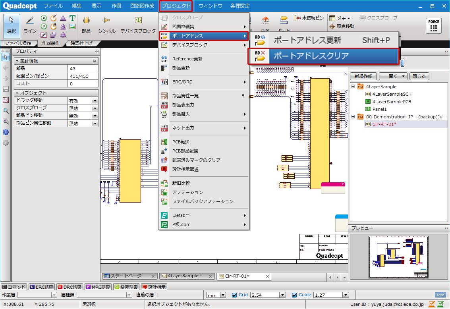Open the 部品ピン属性移動 dropdown

point(95,123)
